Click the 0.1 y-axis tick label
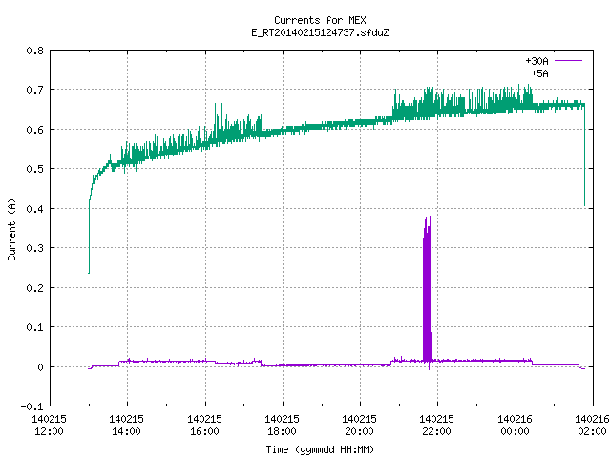The height and width of the screenshot is (458, 611). tap(34, 327)
